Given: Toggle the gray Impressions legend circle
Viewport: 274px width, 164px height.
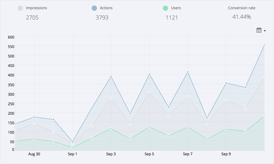Looking at the screenshot, I should tap(20, 8).
